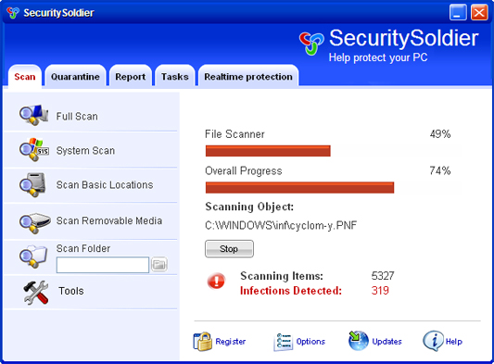Open the Options checklist icon
This screenshot has height=364, width=494.
click(x=284, y=342)
